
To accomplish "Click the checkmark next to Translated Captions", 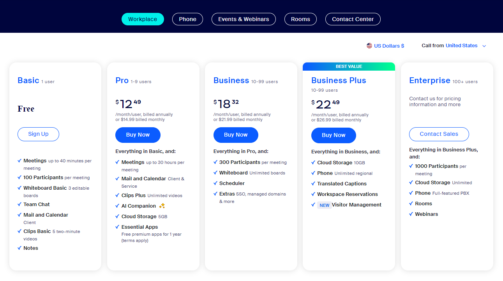I will 313,183.
